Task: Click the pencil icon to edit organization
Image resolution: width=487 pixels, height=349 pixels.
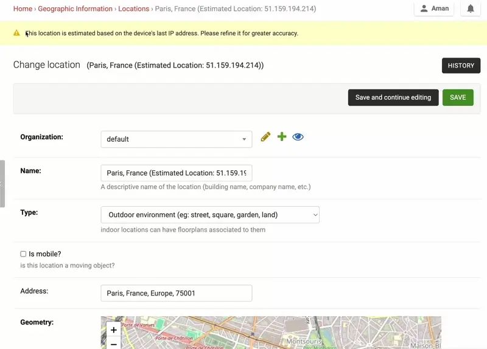Action: tap(265, 137)
